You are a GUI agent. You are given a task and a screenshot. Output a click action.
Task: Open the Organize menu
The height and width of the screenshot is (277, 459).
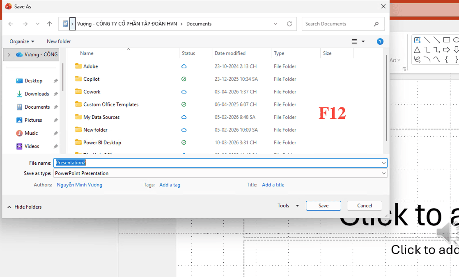(22, 41)
